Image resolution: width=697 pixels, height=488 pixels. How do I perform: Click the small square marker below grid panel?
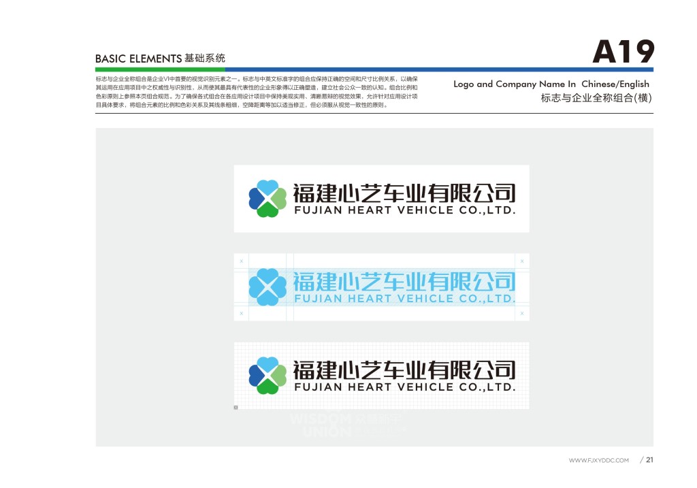pyautogui.click(x=236, y=407)
